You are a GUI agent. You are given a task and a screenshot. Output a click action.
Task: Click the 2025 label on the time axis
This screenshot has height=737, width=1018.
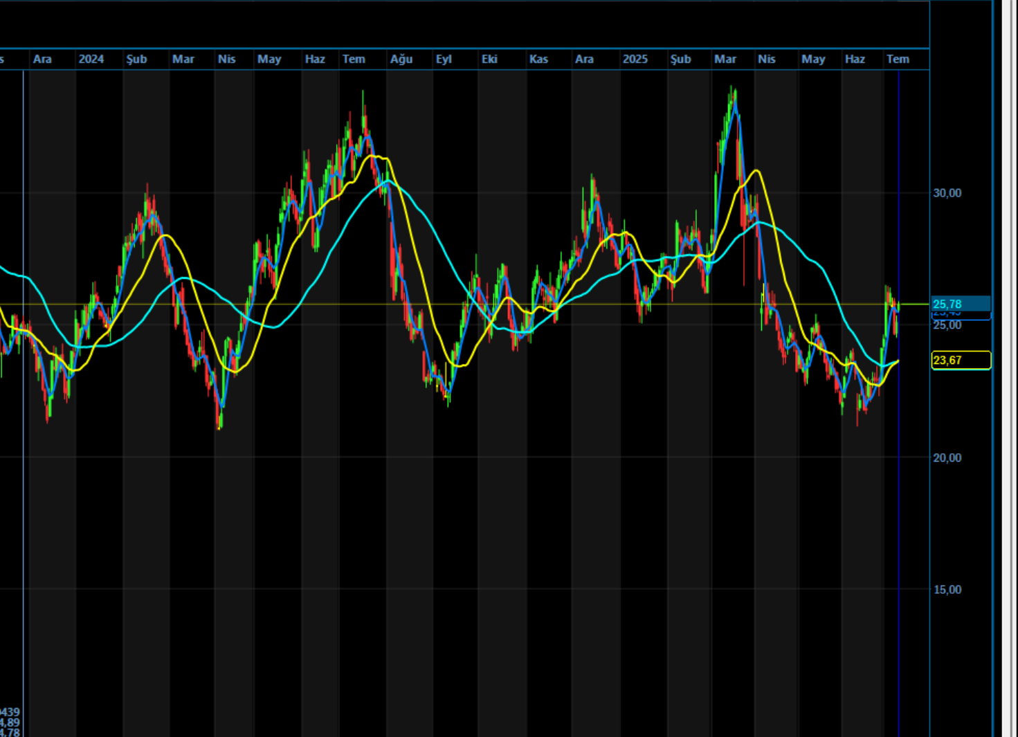[635, 60]
